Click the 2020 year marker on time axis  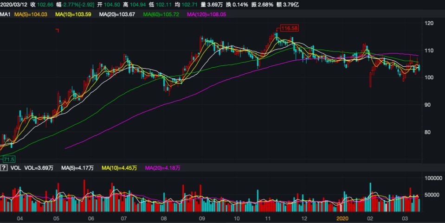[x=342, y=218]
